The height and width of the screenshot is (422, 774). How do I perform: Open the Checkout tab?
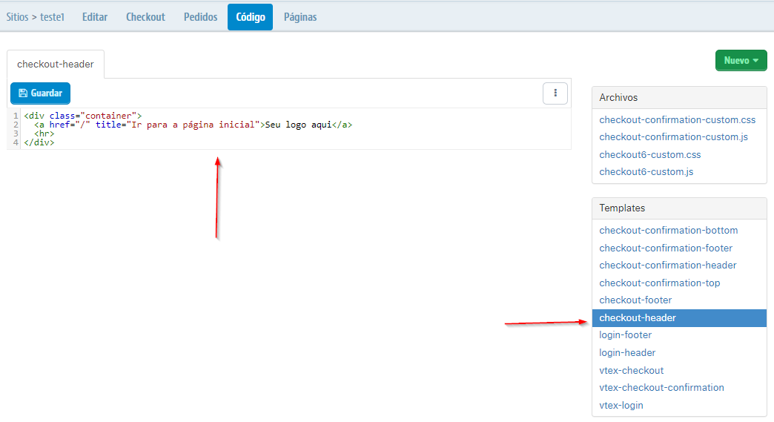[x=145, y=17]
